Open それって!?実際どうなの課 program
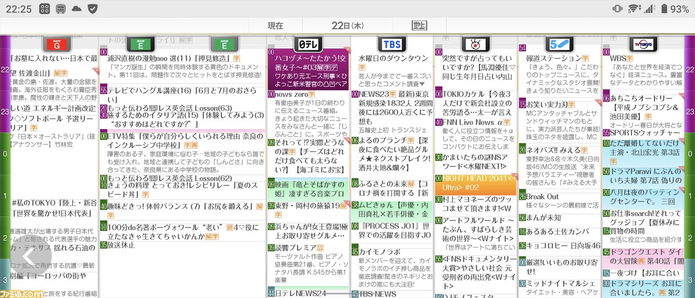The height and width of the screenshot is (298, 695). click(x=308, y=156)
